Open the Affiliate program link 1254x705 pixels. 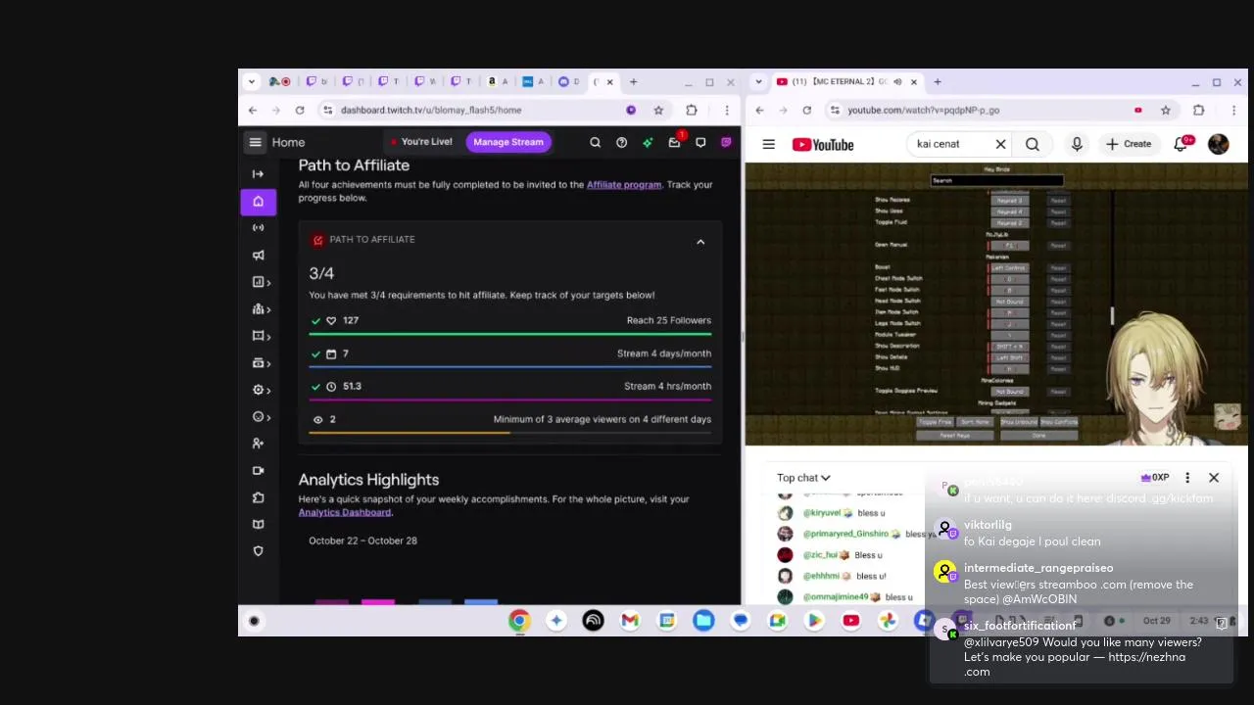(624, 184)
